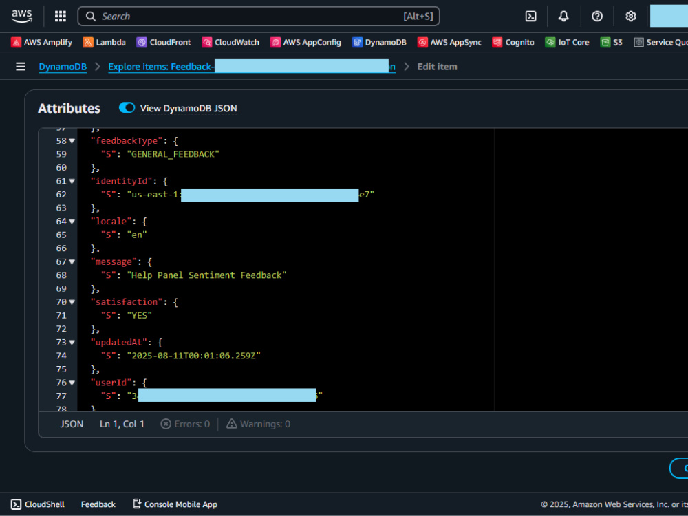The height and width of the screenshot is (516, 688).
Task: Click the account menu at top right
Action: (669, 17)
